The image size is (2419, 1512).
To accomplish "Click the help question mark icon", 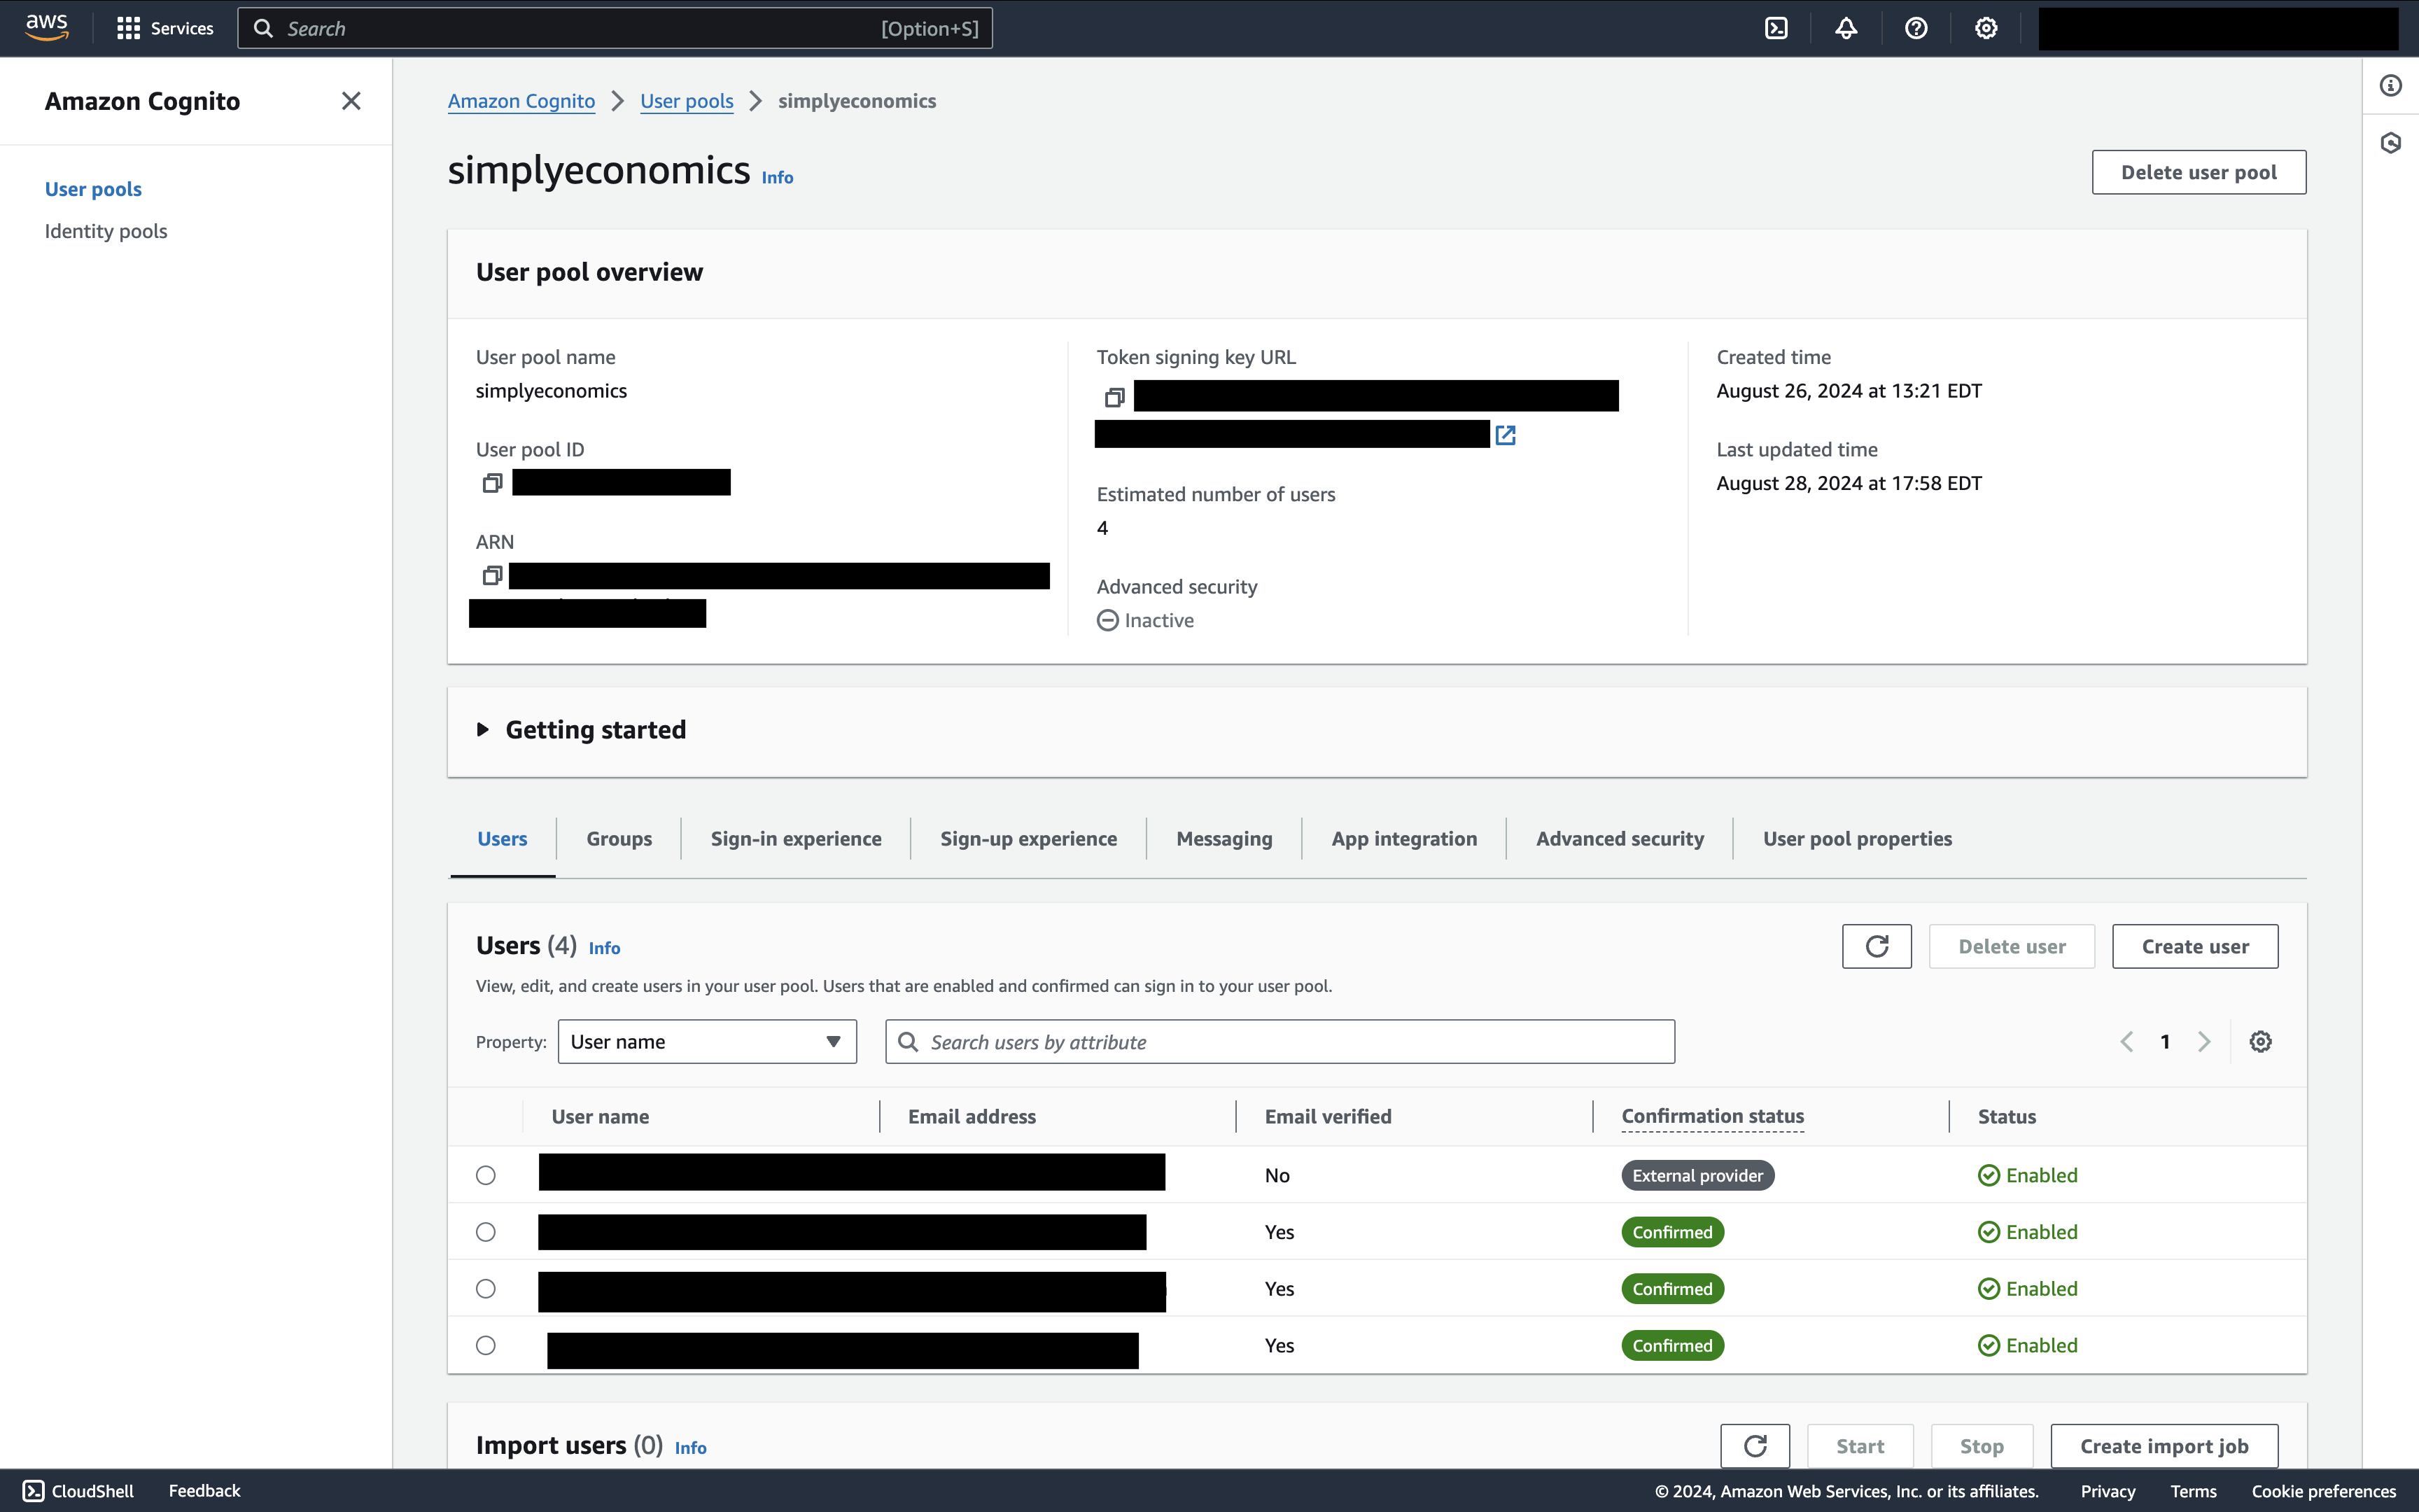I will (1915, 28).
